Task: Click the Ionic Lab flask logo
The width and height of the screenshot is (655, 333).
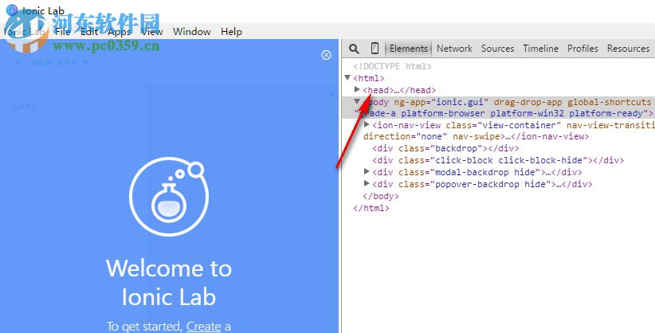Action: (169, 196)
